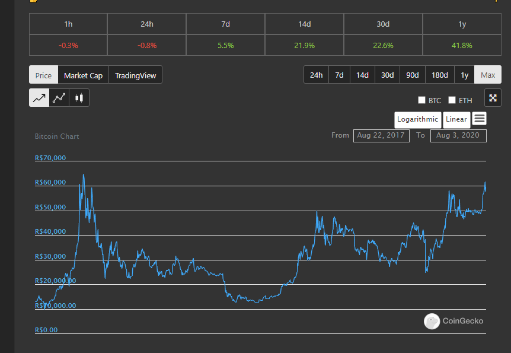Select the candlestick chart icon
Image resolution: width=511 pixels, height=353 pixels.
(79, 98)
